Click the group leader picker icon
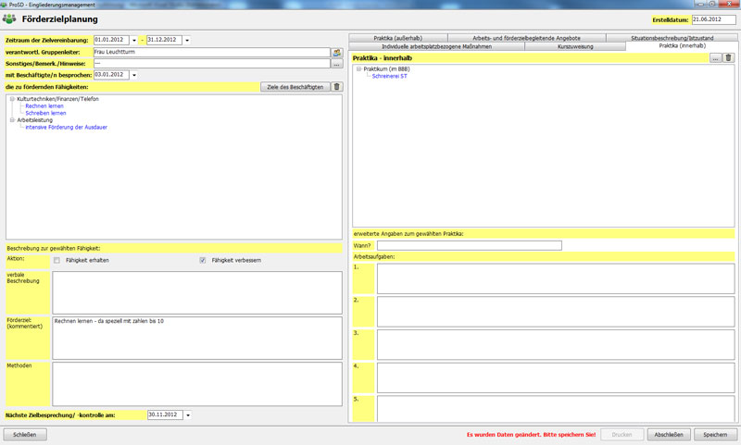This screenshot has width=741, height=445. coord(337,52)
